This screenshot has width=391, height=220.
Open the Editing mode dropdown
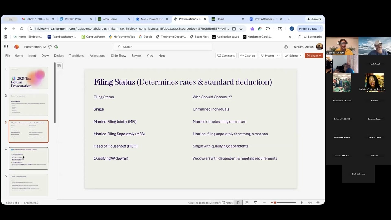coord(293,56)
